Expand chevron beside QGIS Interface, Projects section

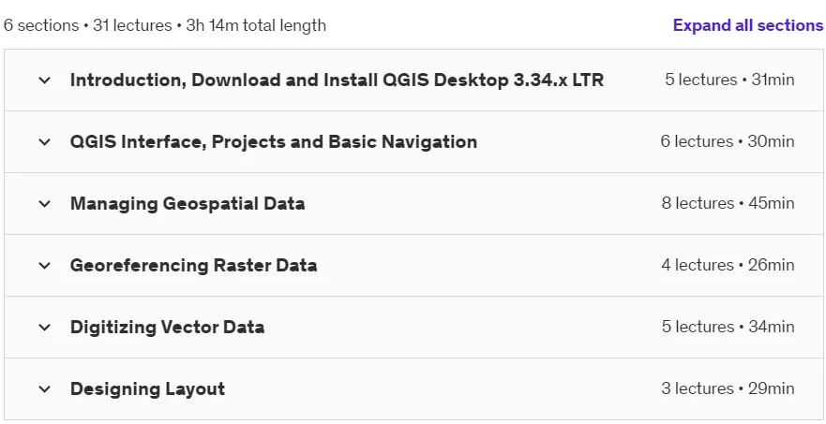[45, 142]
